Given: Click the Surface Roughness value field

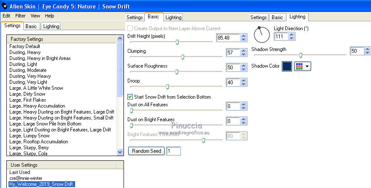Looking at the screenshot, I should point(233,68).
